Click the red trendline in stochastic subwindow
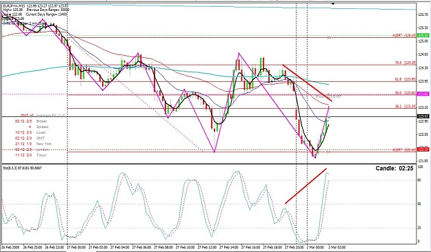 [x=305, y=186]
